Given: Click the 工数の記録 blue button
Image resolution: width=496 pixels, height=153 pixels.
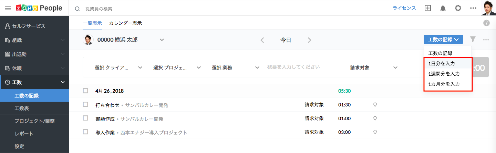Looking at the screenshot, I should coord(443,39).
